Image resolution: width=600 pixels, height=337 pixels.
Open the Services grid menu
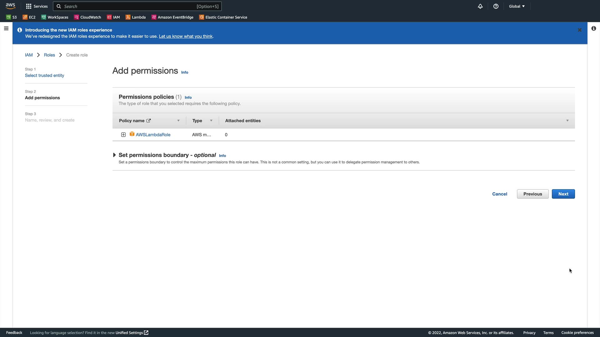(37, 6)
